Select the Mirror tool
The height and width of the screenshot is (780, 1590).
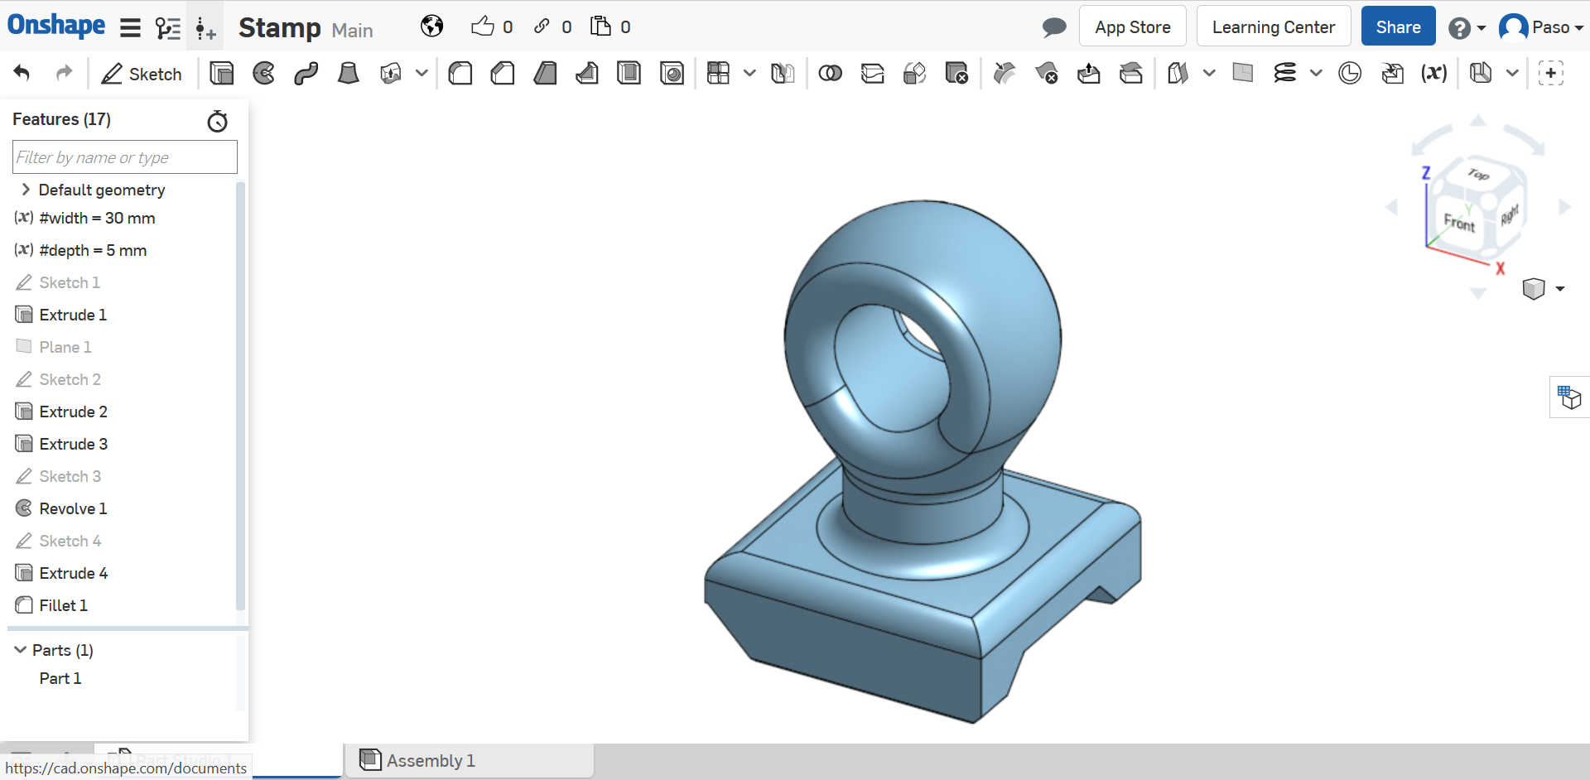[x=783, y=74]
